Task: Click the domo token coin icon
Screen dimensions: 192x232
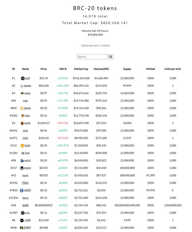Action: pyautogui.click(x=22, y=108)
